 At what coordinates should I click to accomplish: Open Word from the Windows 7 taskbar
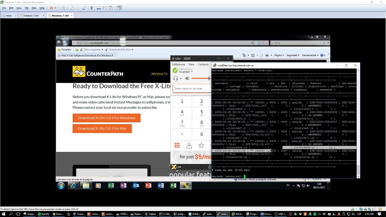coord(161,186)
